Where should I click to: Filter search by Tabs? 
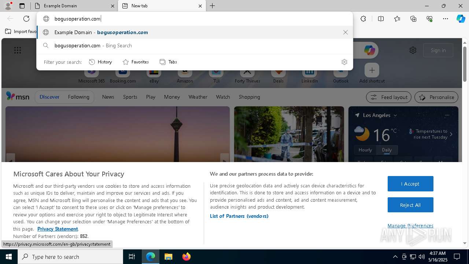coord(169,62)
